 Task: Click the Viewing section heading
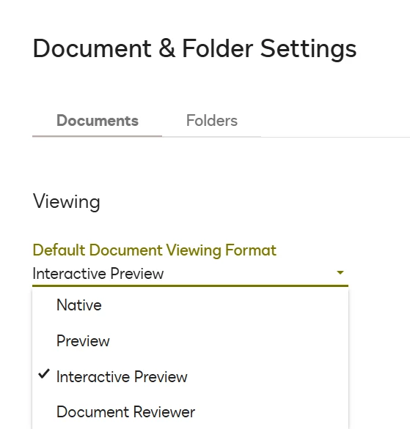tap(67, 201)
